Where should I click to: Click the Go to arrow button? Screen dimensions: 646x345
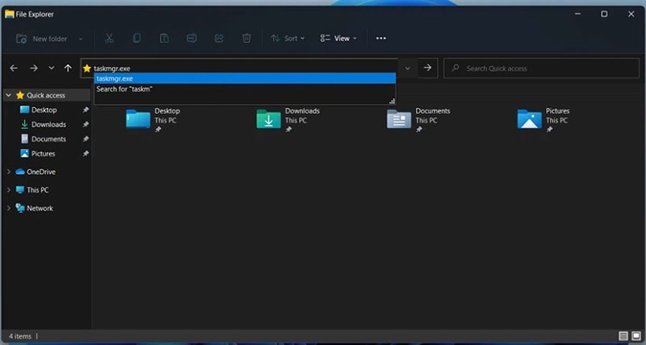(x=428, y=68)
